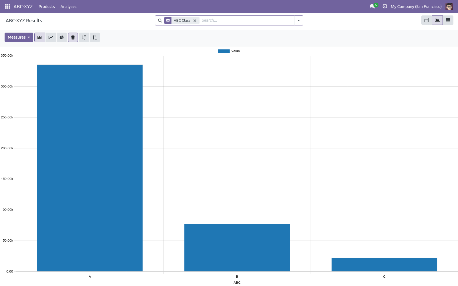Screen dimensions: 458x286
Task: Switch to graph view
Action: pos(437,20)
